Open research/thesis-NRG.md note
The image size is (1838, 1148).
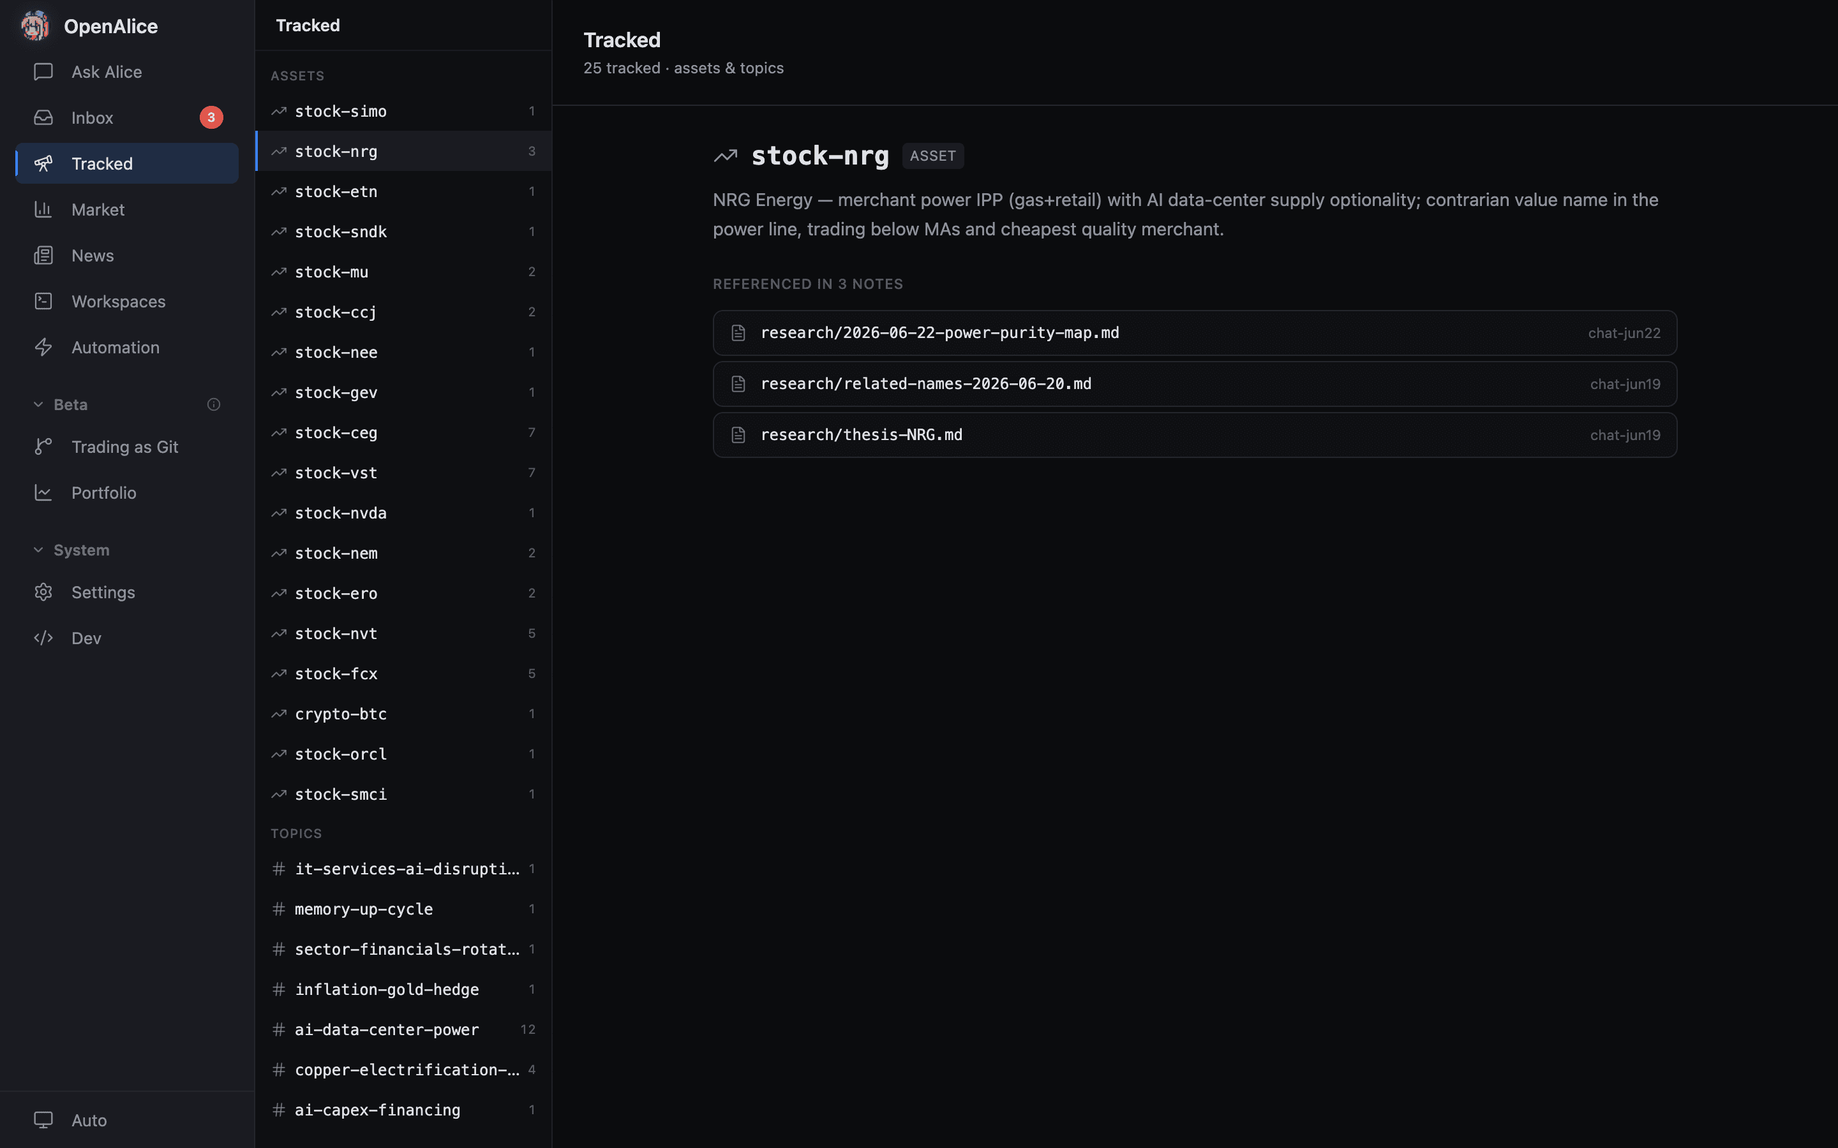[x=1195, y=435]
